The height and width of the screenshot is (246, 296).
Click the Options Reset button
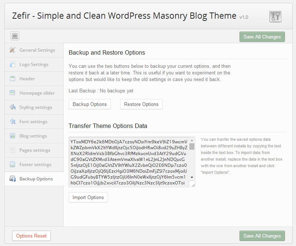(31, 236)
